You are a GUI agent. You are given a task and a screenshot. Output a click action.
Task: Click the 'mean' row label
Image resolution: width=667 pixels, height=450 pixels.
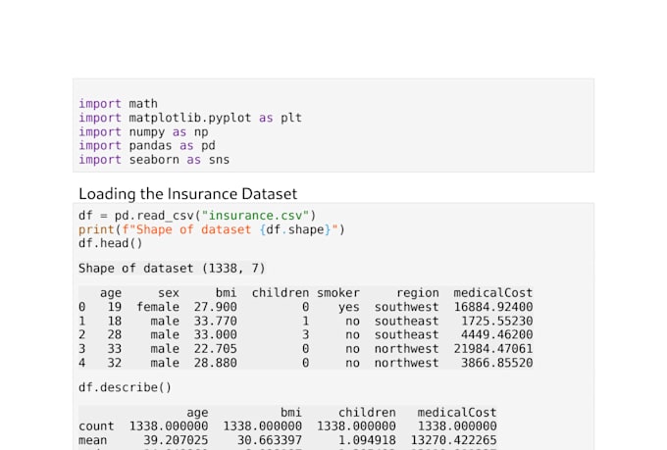point(93,440)
